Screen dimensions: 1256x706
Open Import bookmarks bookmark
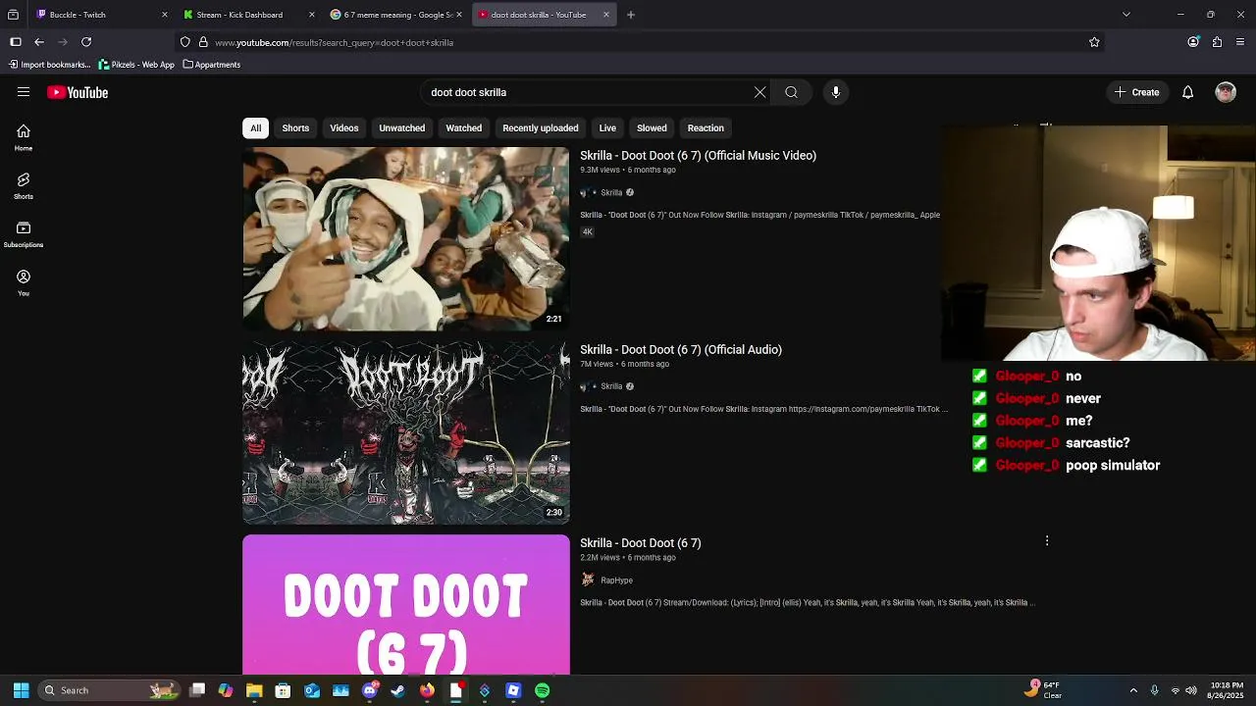pos(50,65)
